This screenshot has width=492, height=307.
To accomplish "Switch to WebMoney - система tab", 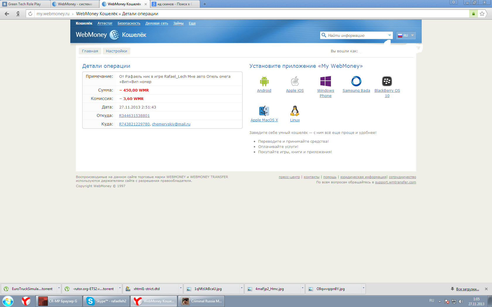I will pyautogui.click(x=75, y=4).
